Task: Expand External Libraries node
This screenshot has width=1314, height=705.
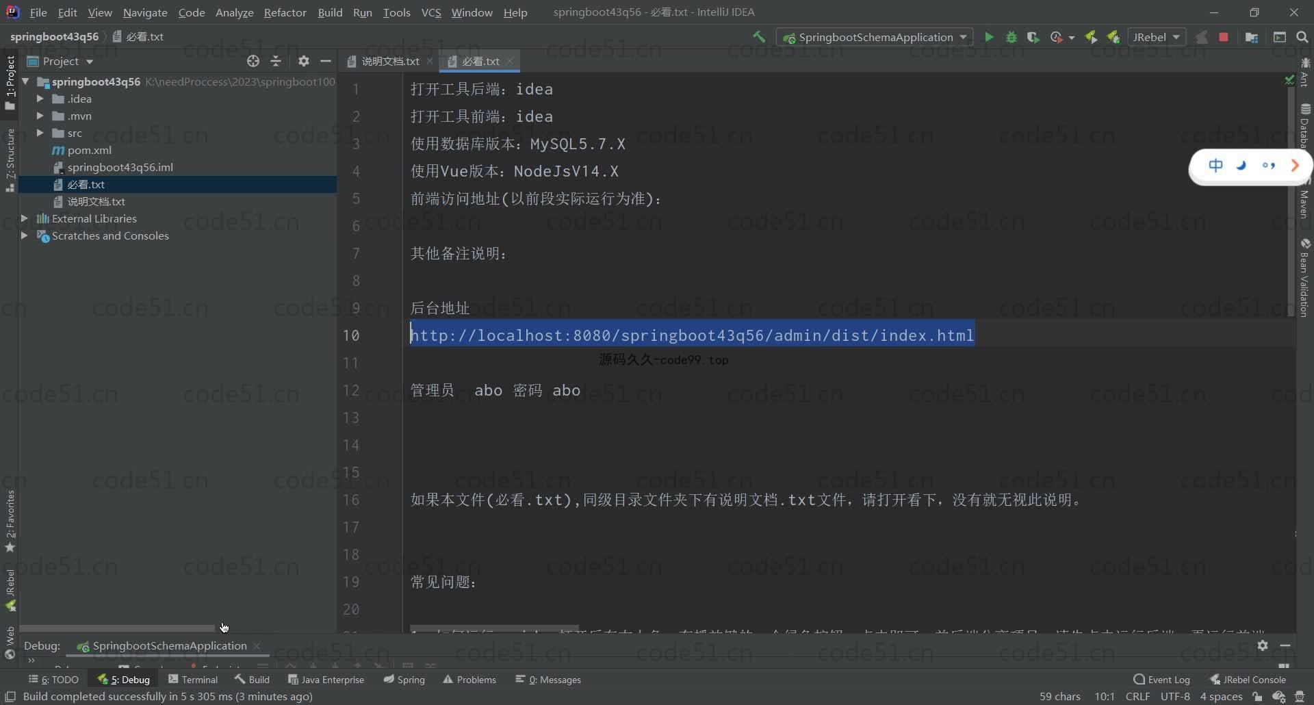Action: point(25,218)
